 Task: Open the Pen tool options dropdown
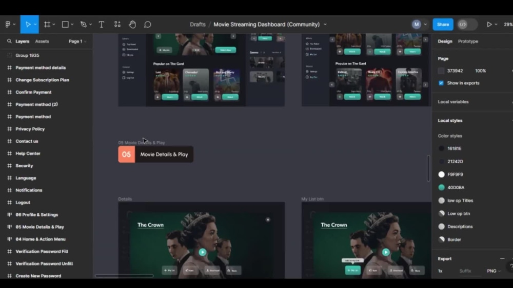tap(90, 24)
